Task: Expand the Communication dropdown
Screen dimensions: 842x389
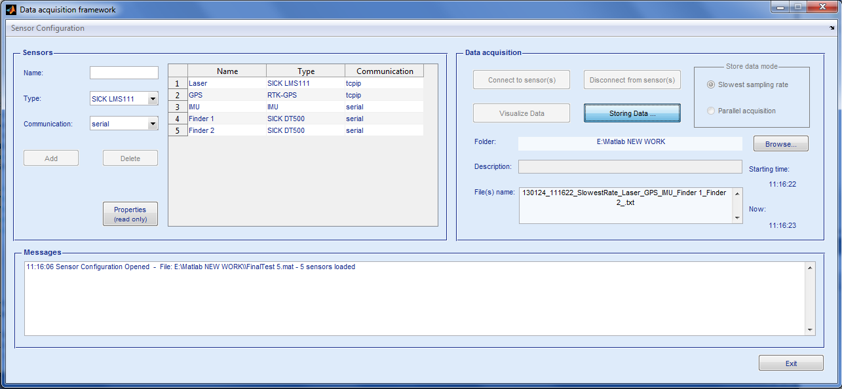Action: click(152, 124)
